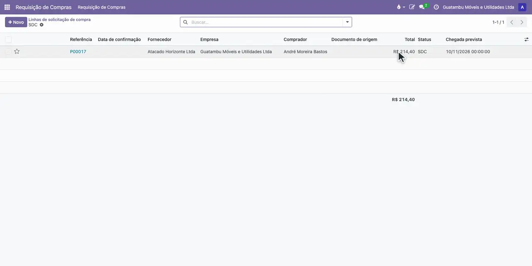Sort by the Fornecedor column header
The width and height of the screenshot is (532, 266).
pos(160,39)
